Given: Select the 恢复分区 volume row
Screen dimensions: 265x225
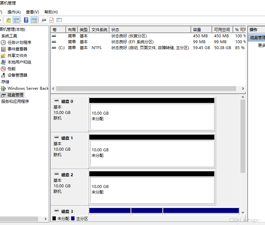Looking at the screenshot, I should [148, 36].
